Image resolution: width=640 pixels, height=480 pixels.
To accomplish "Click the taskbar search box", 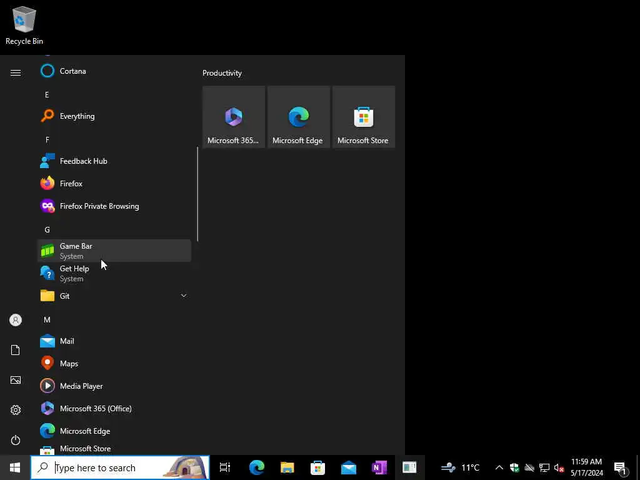I will coord(120,467).
